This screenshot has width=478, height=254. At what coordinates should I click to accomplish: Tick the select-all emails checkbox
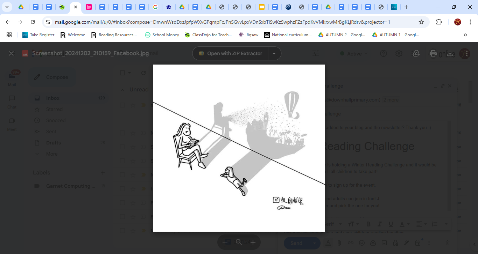point(122,73)
